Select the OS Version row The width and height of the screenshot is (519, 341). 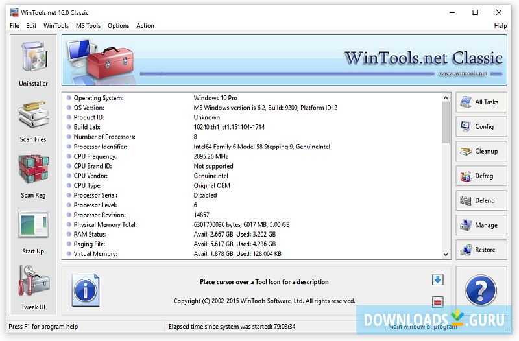click(254, 108)
